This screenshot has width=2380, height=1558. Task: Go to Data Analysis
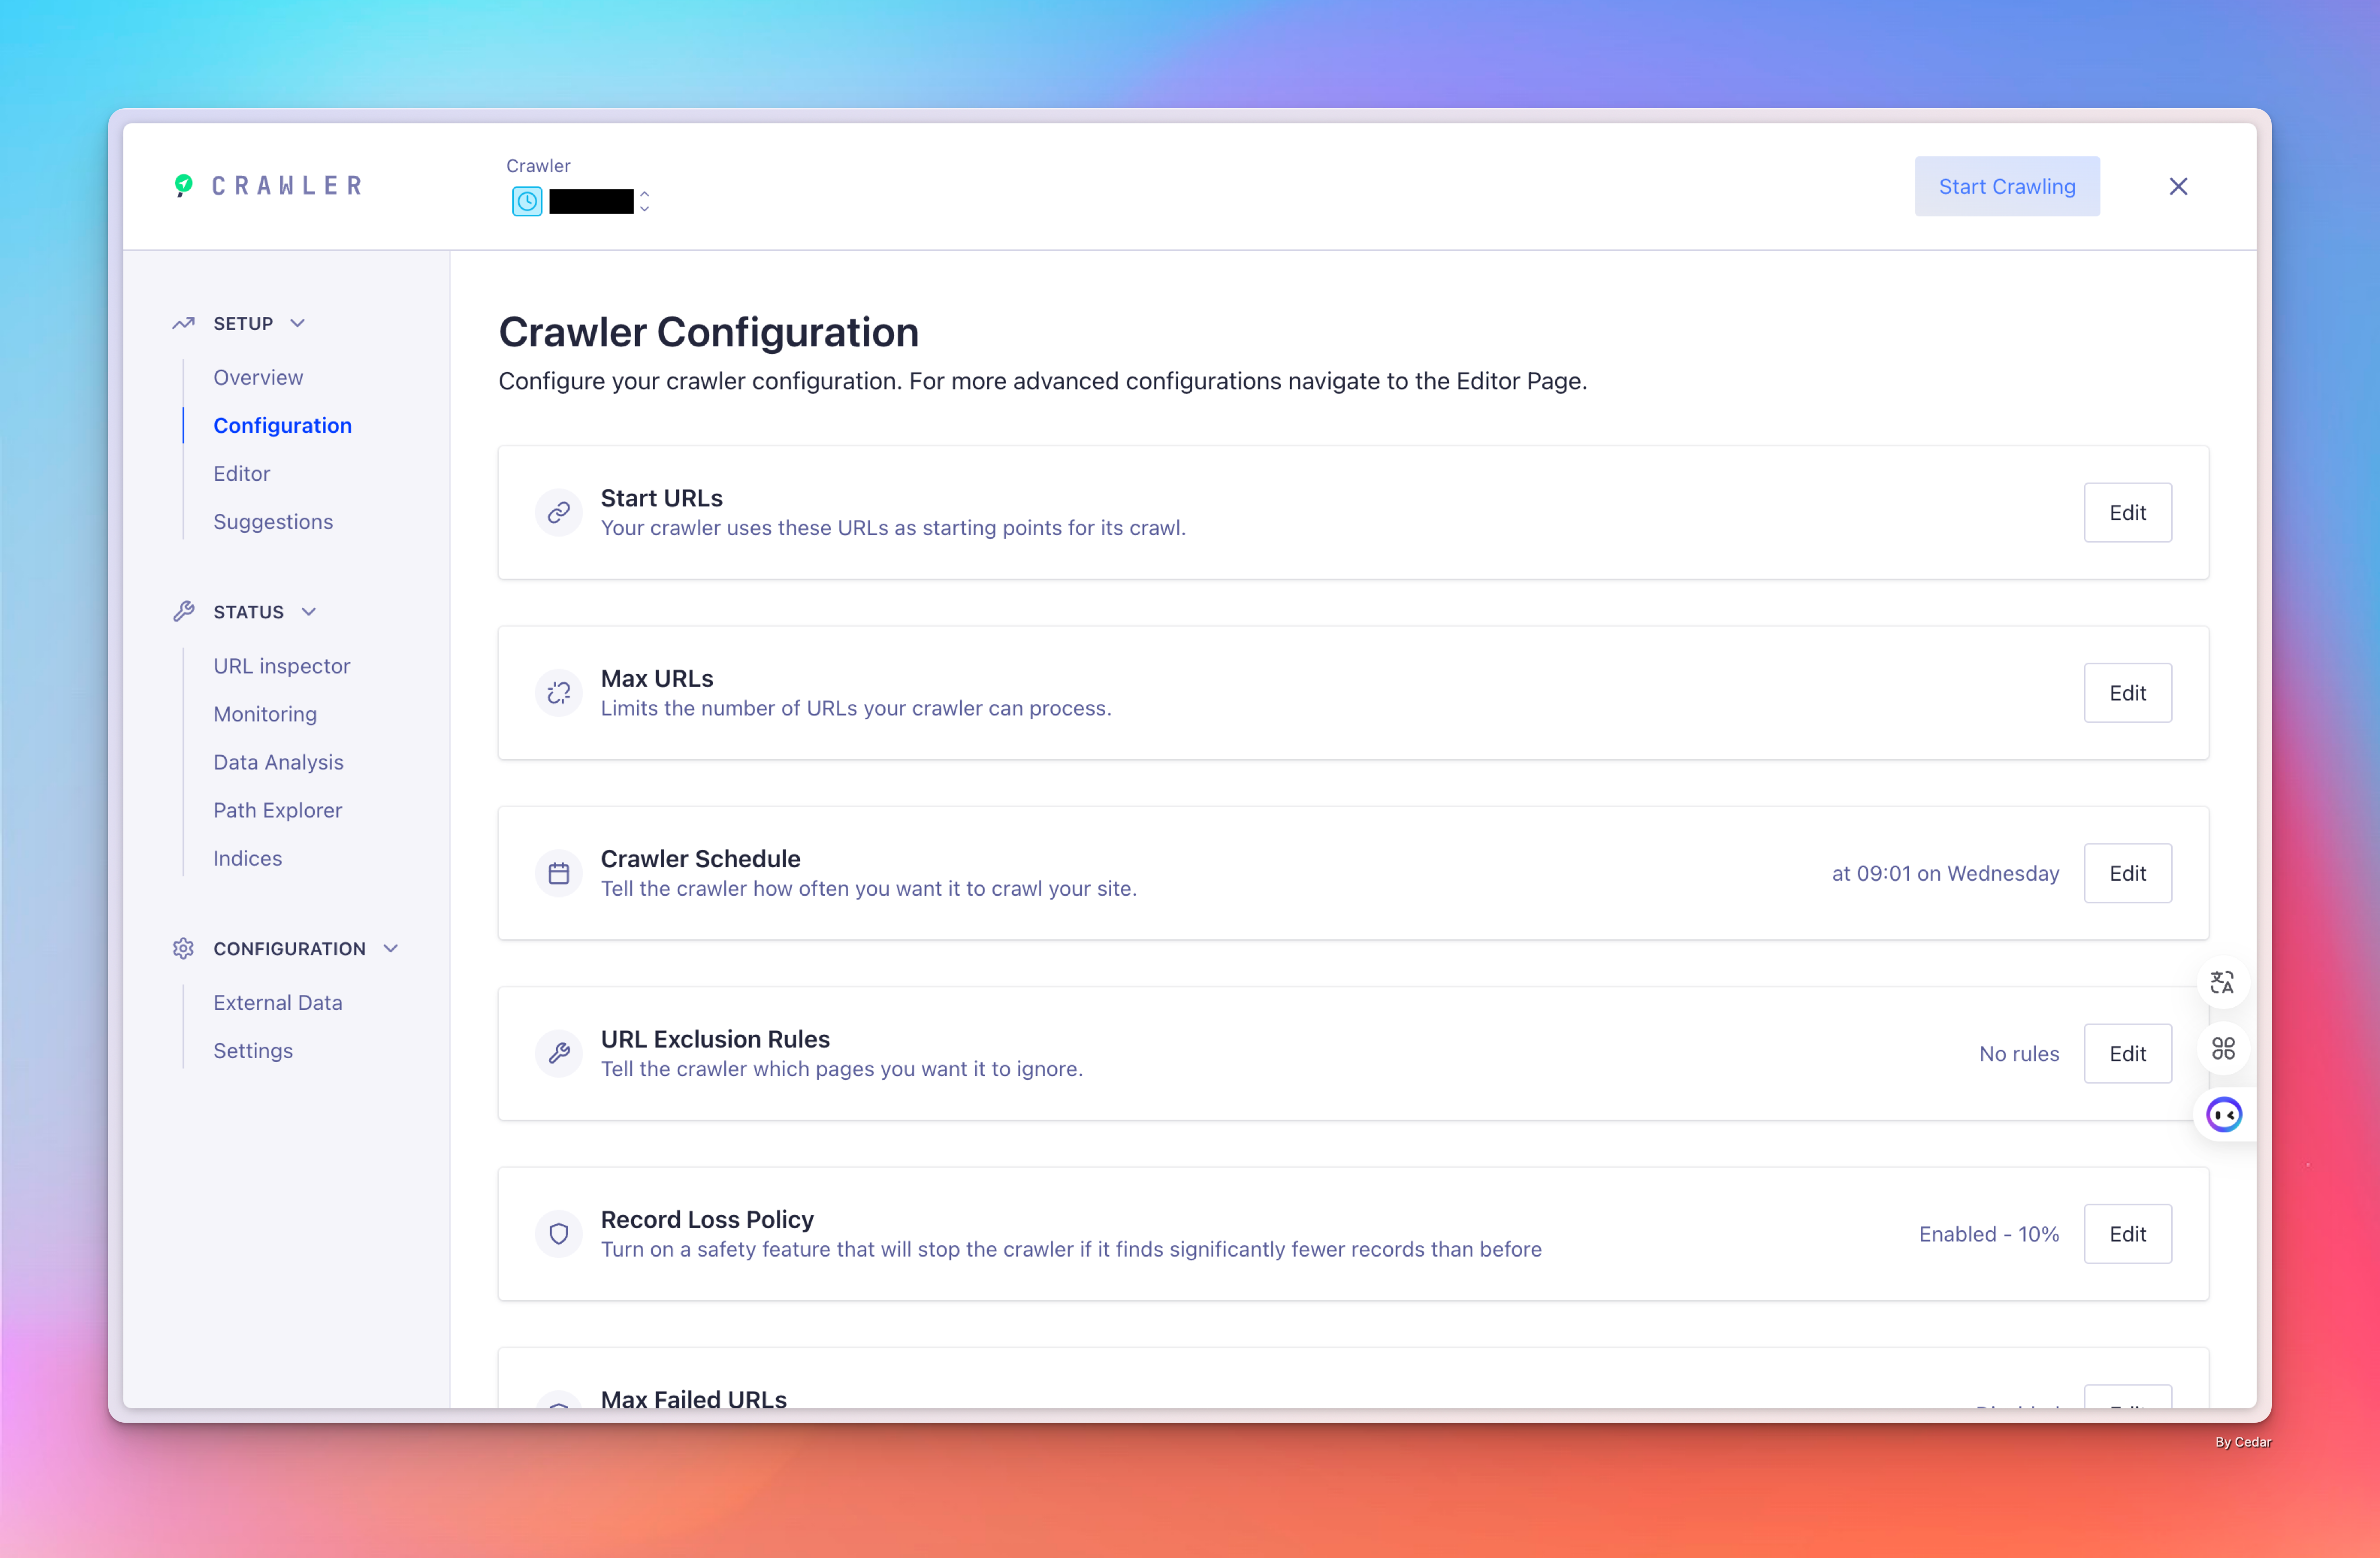pos(278,762)
